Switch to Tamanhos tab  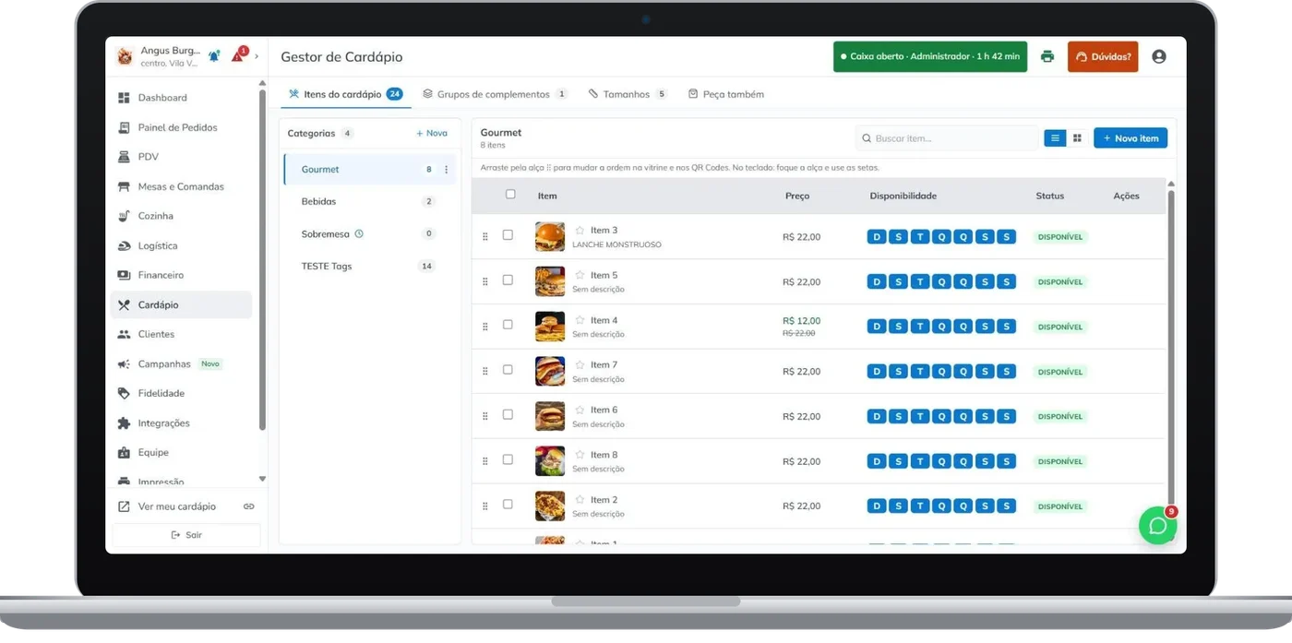click(x=628, y=94)
